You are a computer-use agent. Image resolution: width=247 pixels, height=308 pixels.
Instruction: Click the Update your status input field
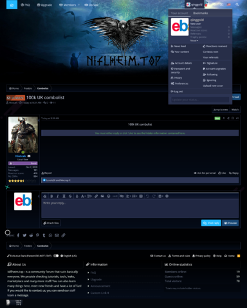(x=200, y=100)
